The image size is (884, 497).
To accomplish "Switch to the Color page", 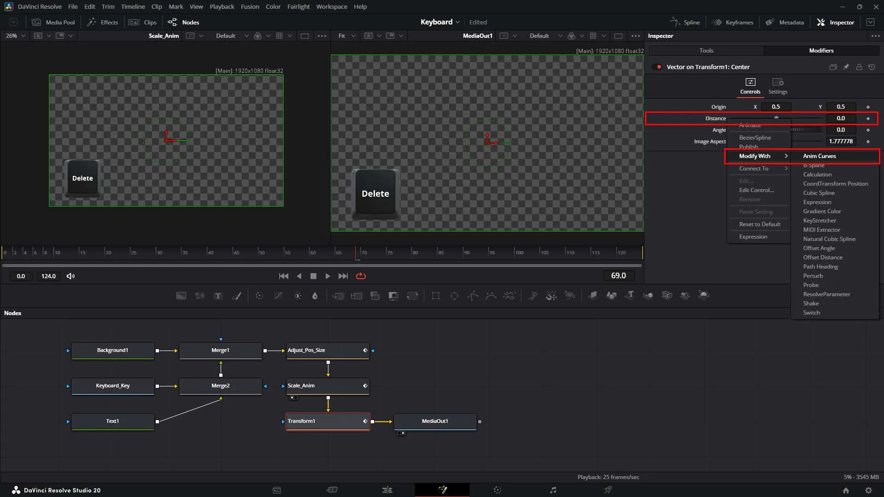I will pyautogui.click(x=498, y=490).
